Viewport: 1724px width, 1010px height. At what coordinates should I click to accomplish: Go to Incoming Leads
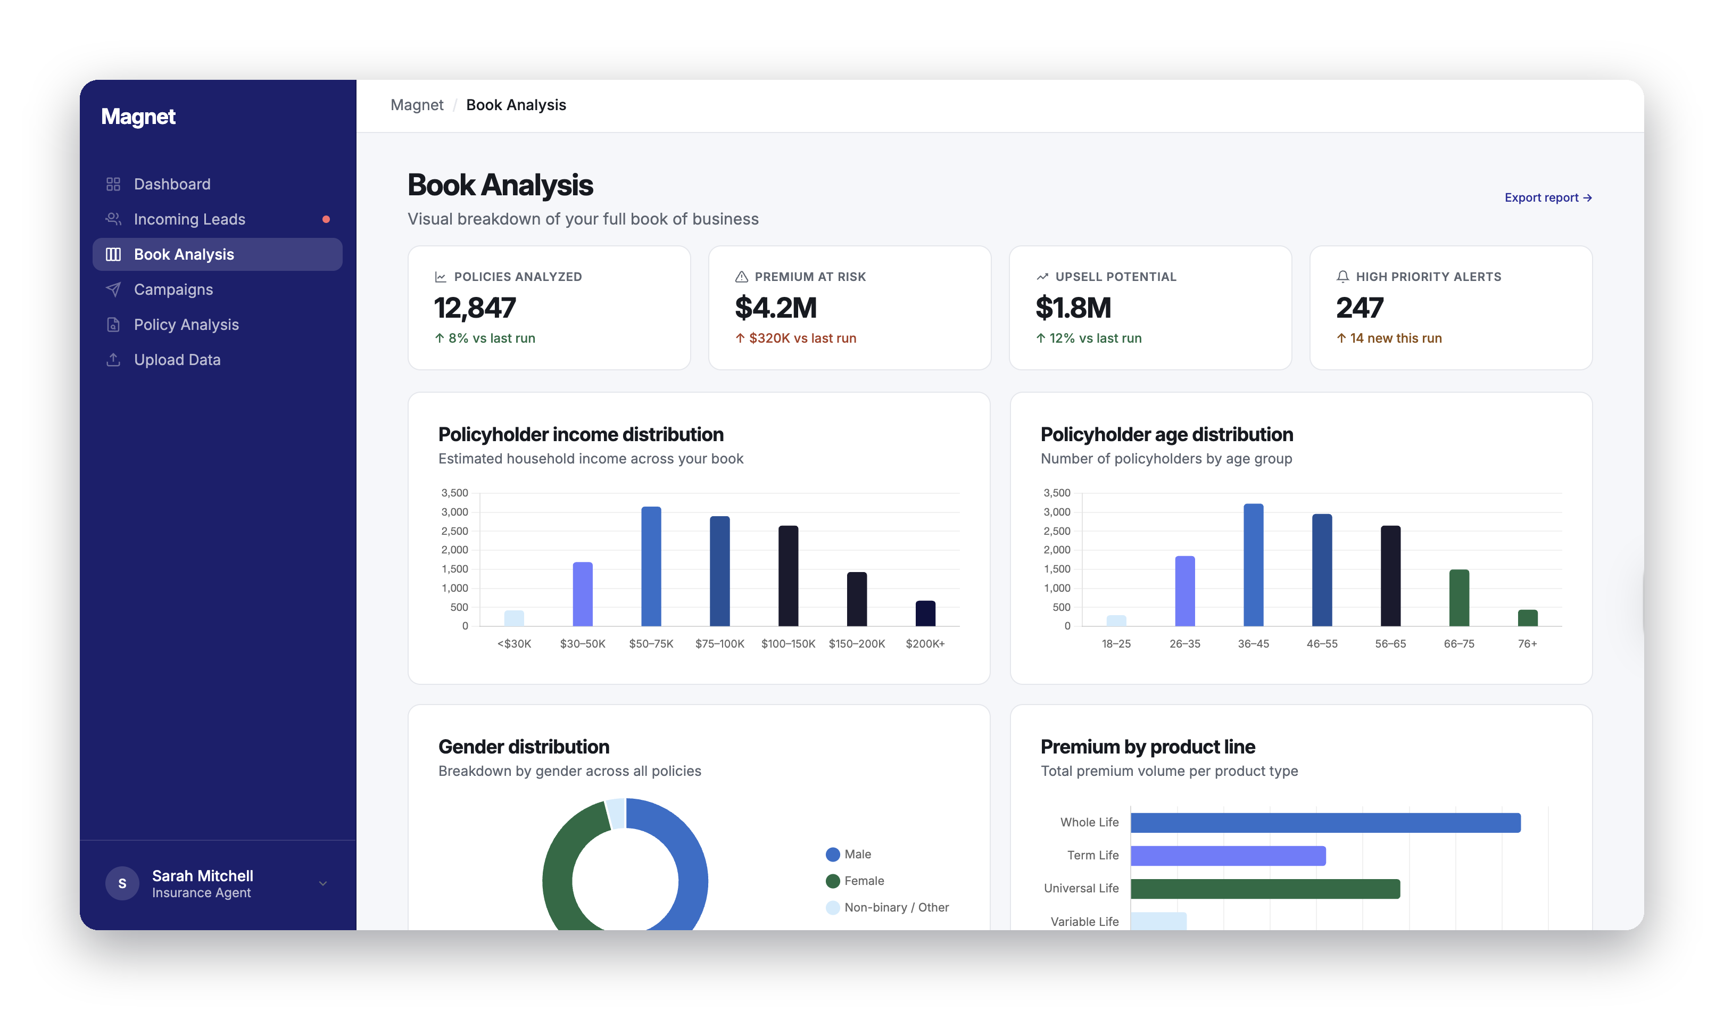(218, 219)
